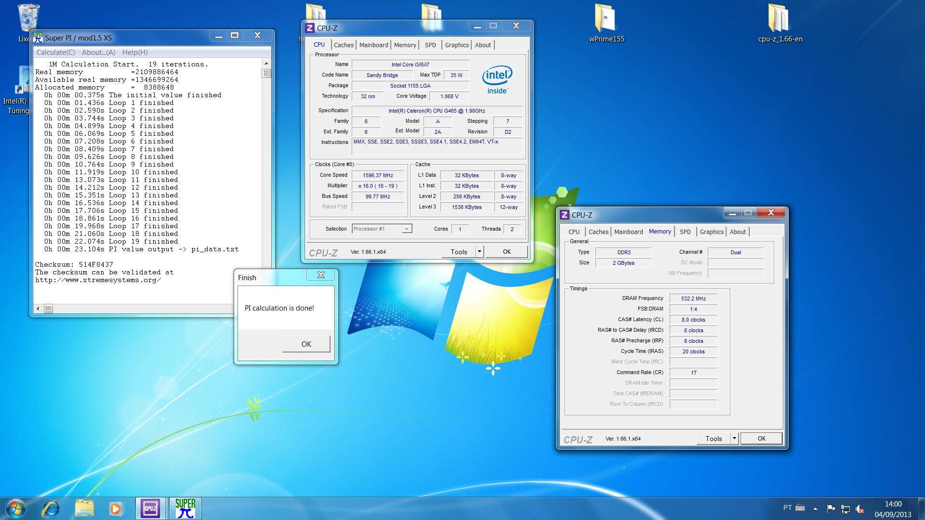Switch to Caches tab in CPU window

(344, 45)
